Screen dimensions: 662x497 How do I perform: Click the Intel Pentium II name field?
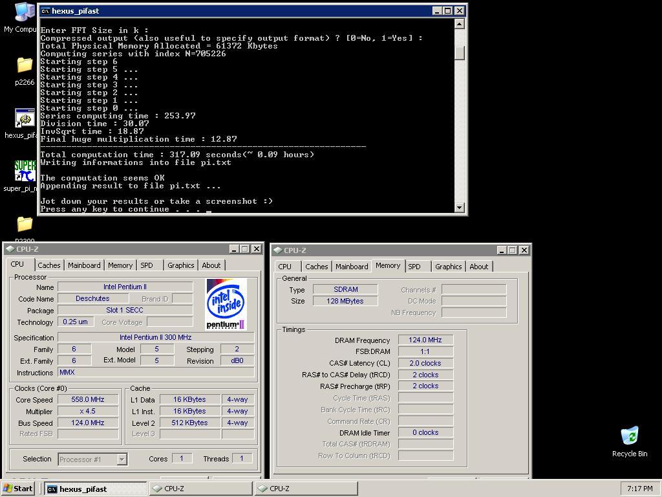point(125,287)
